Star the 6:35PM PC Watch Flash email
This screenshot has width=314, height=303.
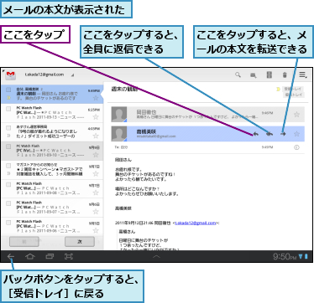click(96, 117)
